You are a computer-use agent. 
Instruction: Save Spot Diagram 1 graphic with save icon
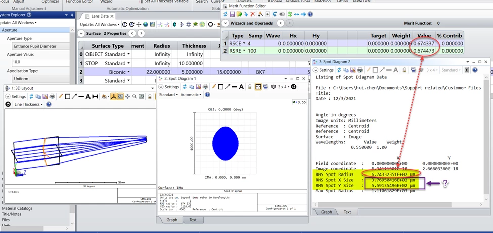coord(198,87)
